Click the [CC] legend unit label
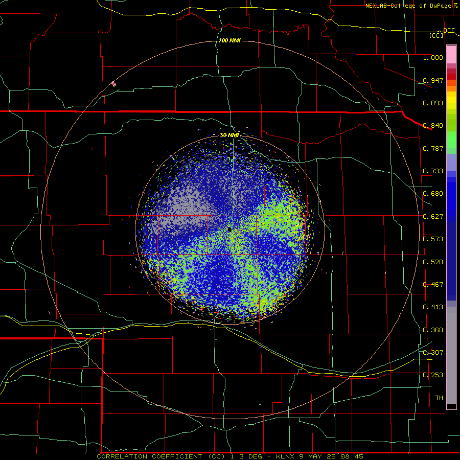Screen dimensions: 460x460 [436, 35]
